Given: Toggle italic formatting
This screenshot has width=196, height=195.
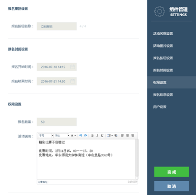Looking at the screenshot, I should click(97, 136).
